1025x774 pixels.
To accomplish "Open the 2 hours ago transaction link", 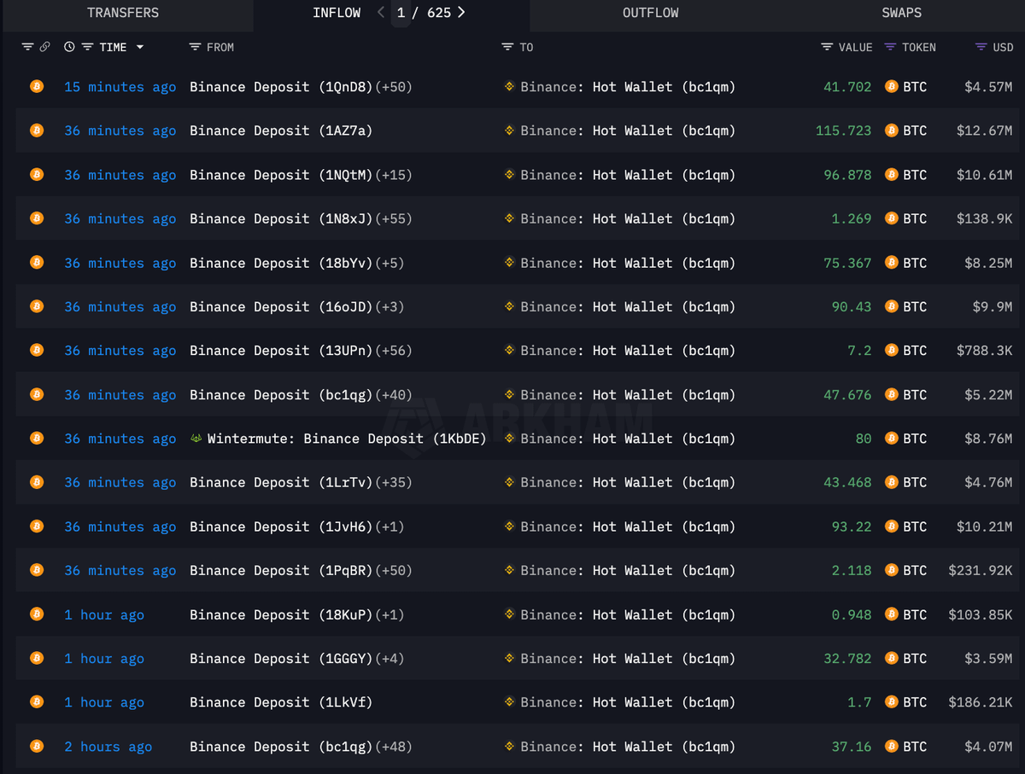I will tap(108, 747).
